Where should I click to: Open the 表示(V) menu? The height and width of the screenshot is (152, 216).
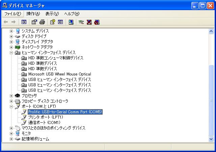pos(52,14)
